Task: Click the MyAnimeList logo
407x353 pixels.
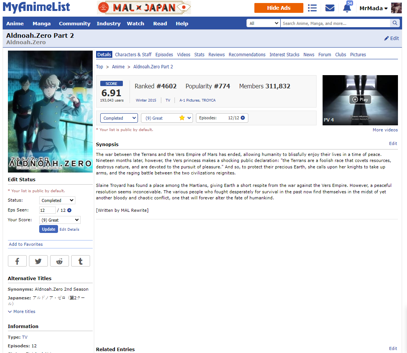Action: pyautogui.click(x=36, y=7)
